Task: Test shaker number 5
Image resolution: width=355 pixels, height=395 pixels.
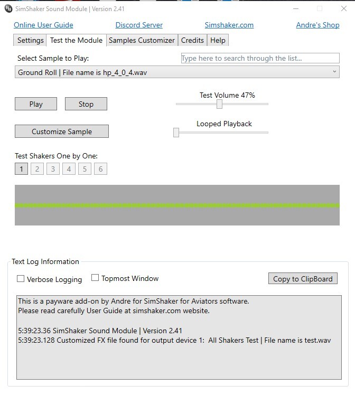Action: pyautogui.click(x=85, y=169)
